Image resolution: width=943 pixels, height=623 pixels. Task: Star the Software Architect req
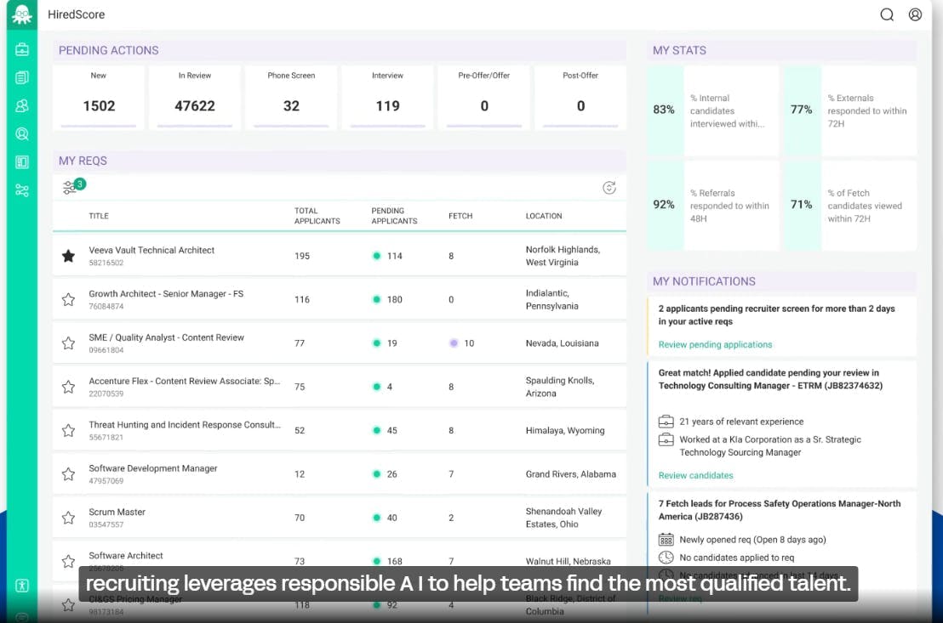click(69, 561)
